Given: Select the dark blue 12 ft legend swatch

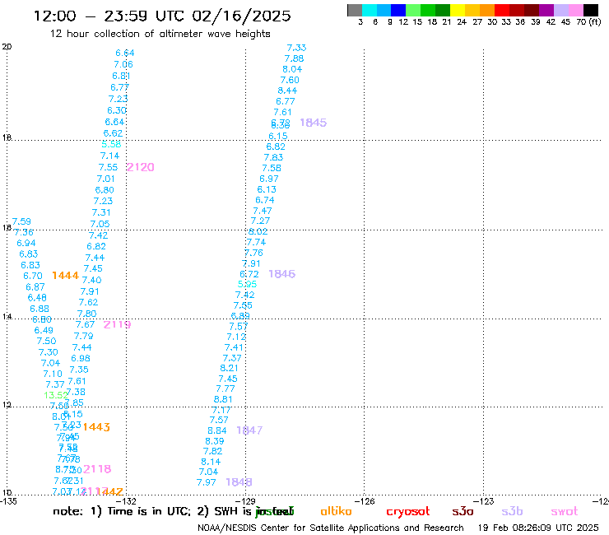Looking at the screenshot, I should 398,10.
